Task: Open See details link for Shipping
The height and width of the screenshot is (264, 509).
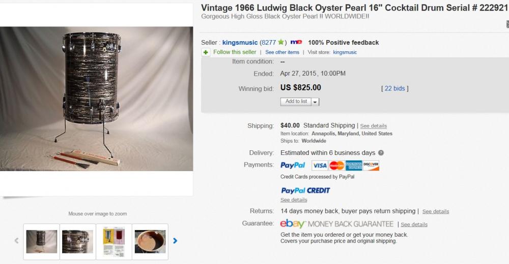Action: point(373,126)
